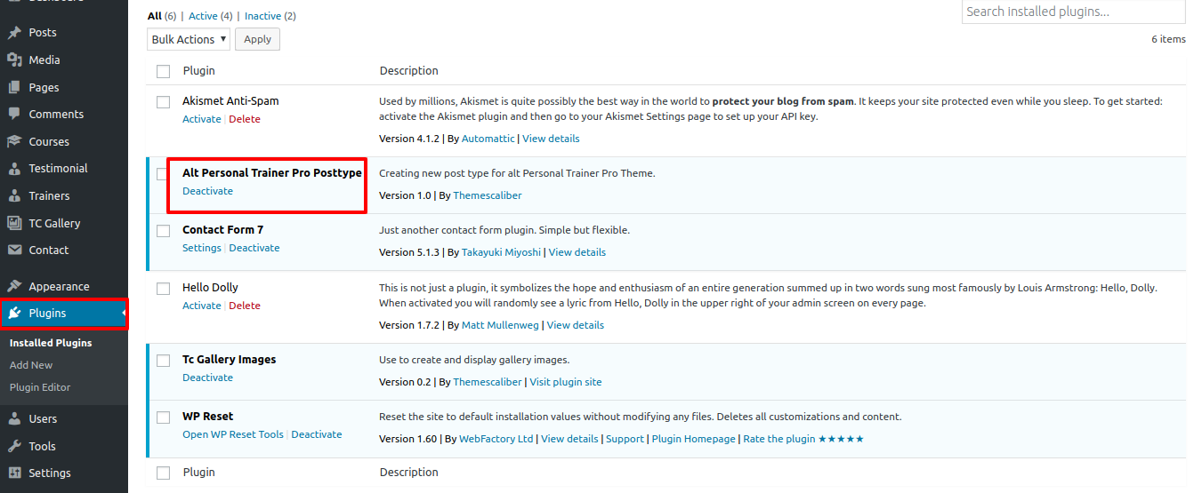The width and height of the screenshot is (1202, 493).
Task: Click the Contact envelope icon
Action: [x=14, y=250]
